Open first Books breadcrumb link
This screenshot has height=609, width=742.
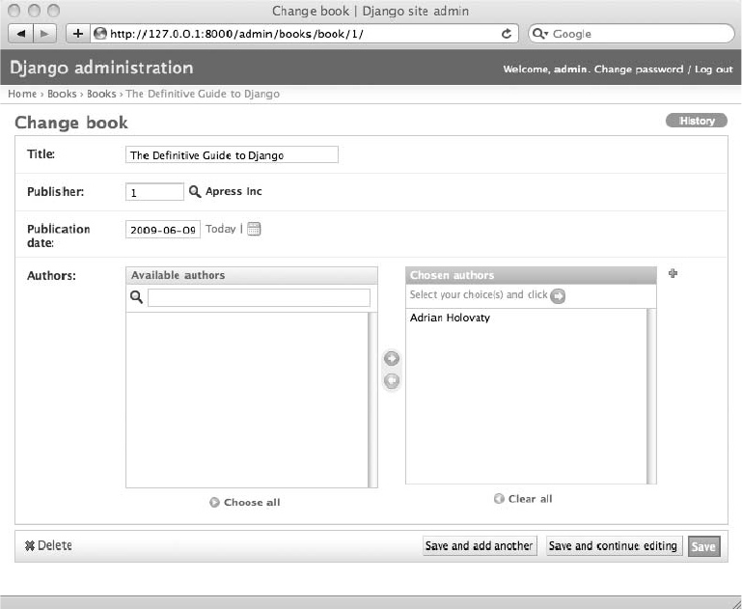tap(62, 94)
